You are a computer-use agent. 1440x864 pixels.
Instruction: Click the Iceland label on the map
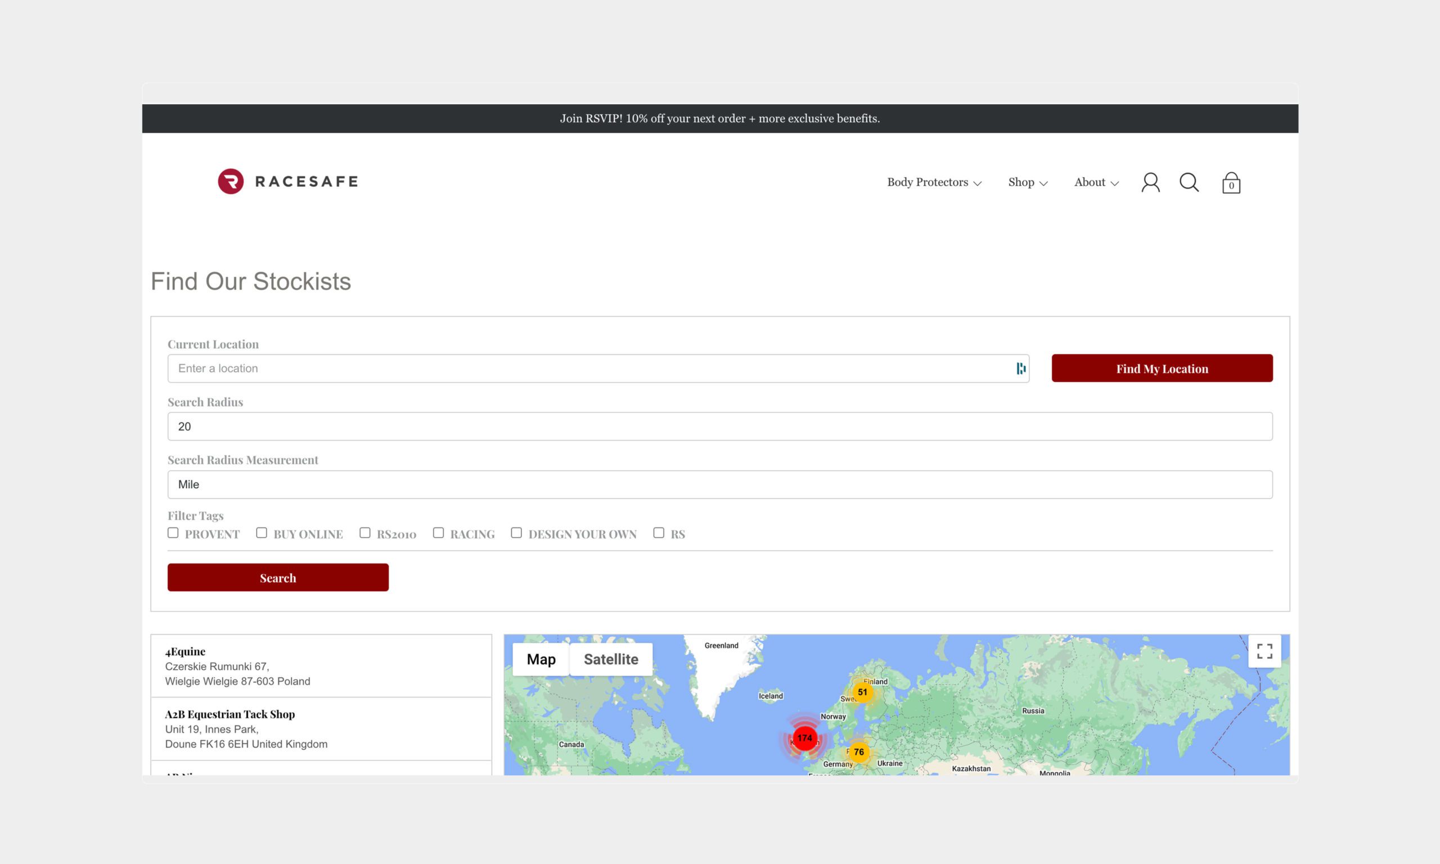click(771, 696)
